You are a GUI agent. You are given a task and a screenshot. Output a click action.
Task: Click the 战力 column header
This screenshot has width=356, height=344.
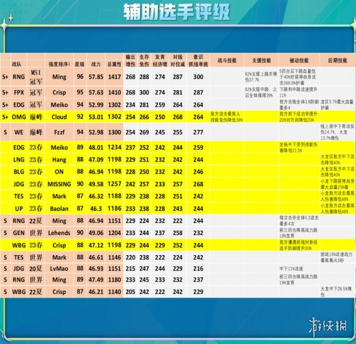pyautogui.click(x=96, y=64)
